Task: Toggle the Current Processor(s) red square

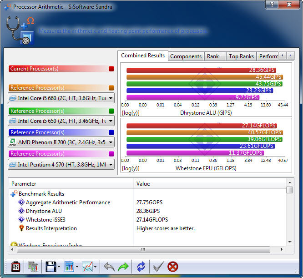Action: pyautogui.click(x=111, y=69)
